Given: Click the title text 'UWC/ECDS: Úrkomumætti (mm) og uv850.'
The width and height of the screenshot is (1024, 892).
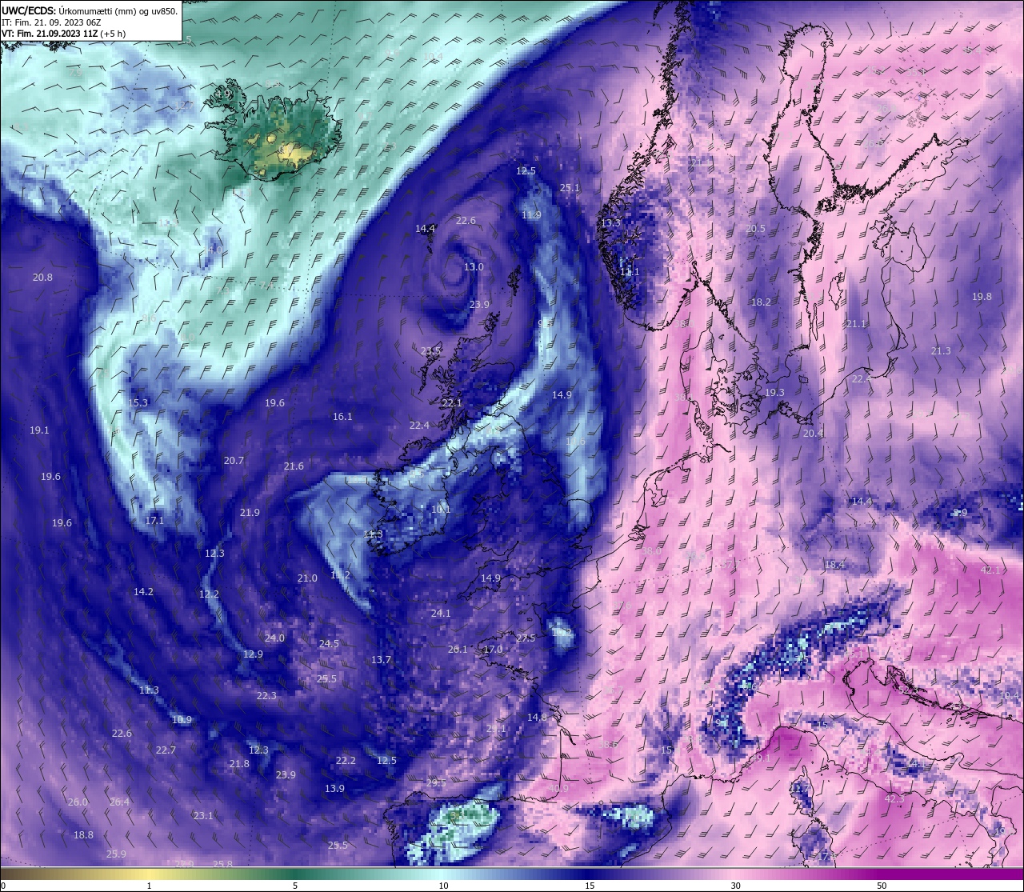Looking at the screenshot, I should 90,11.
